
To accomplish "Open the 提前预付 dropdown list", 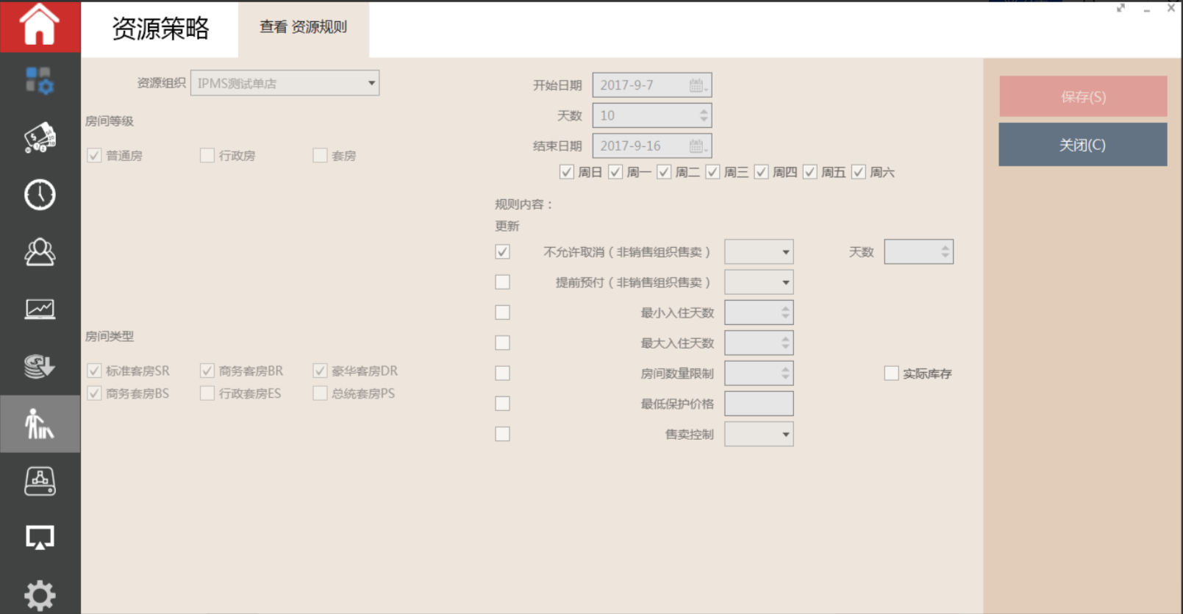I will (785, 282).
